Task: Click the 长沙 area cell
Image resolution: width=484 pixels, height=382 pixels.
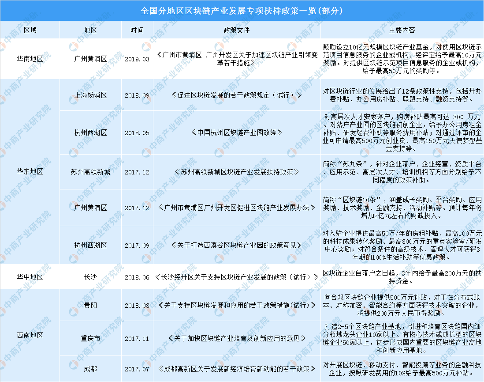Action: pyautogui.click(x=90, y=277)
